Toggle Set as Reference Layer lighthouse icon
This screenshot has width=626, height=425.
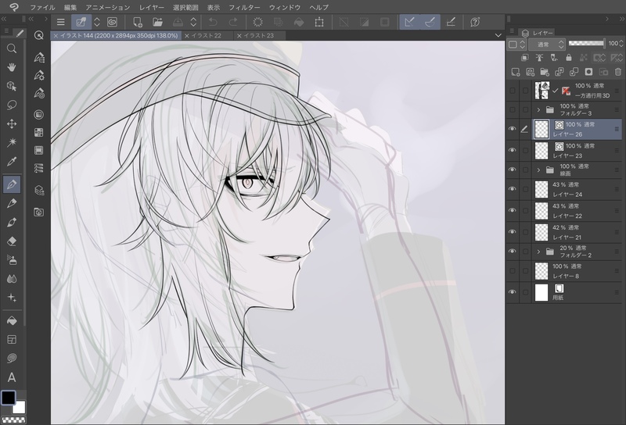(539, 57)
